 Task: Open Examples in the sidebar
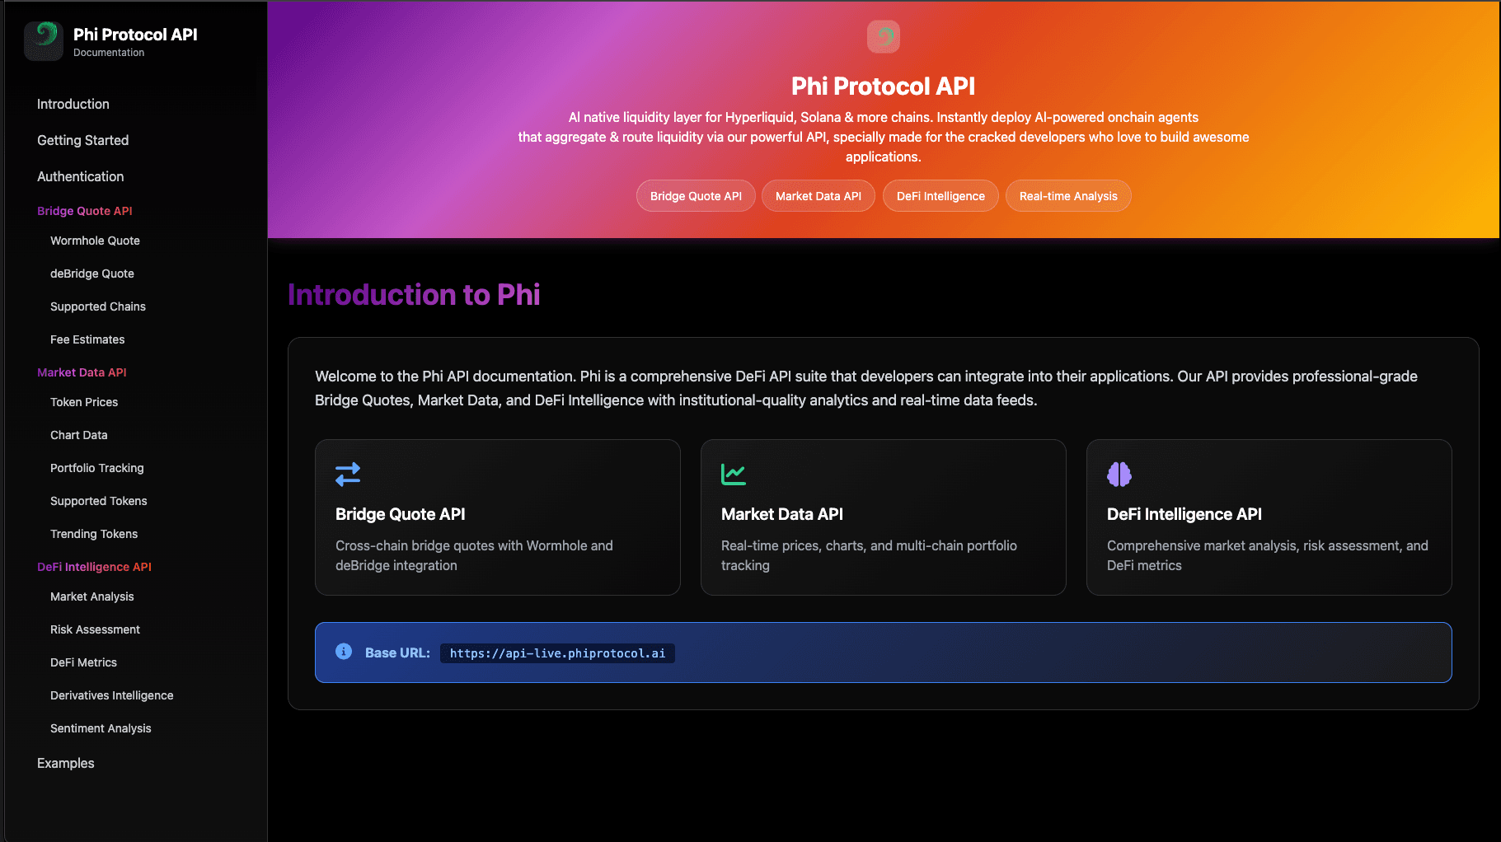coord(66,763)
